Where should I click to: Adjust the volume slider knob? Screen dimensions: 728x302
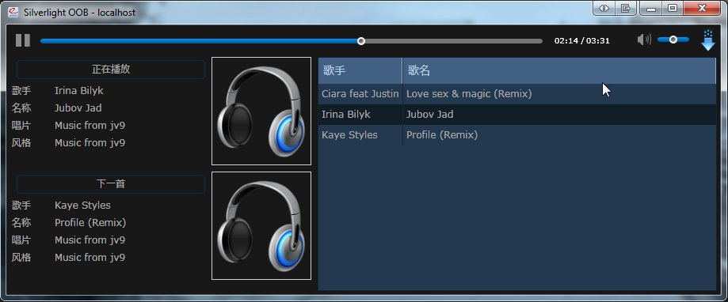[673, 40]
